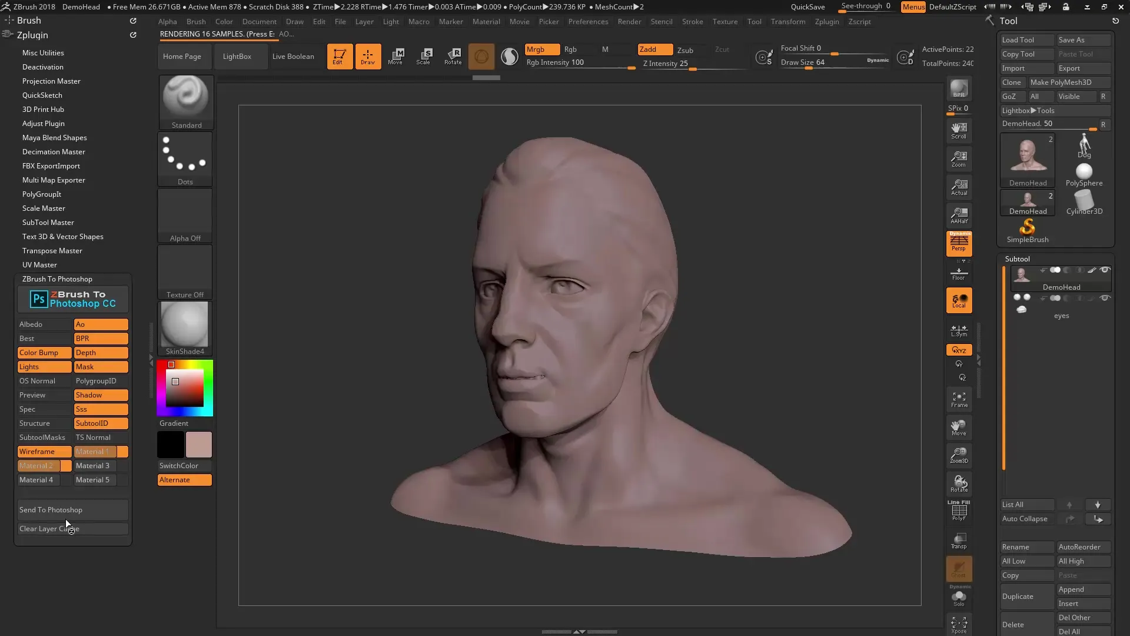
Task: Open the Stroke menu
Action: tap(692, 22)
